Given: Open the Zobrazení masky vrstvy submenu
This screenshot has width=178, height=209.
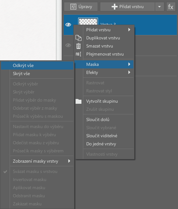Looking at the screenshot, I should pyautogui.click(x=42, y=161).
